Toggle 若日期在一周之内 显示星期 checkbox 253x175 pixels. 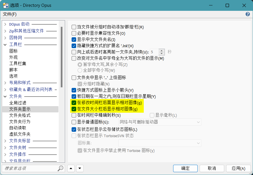tap(74, 96)
